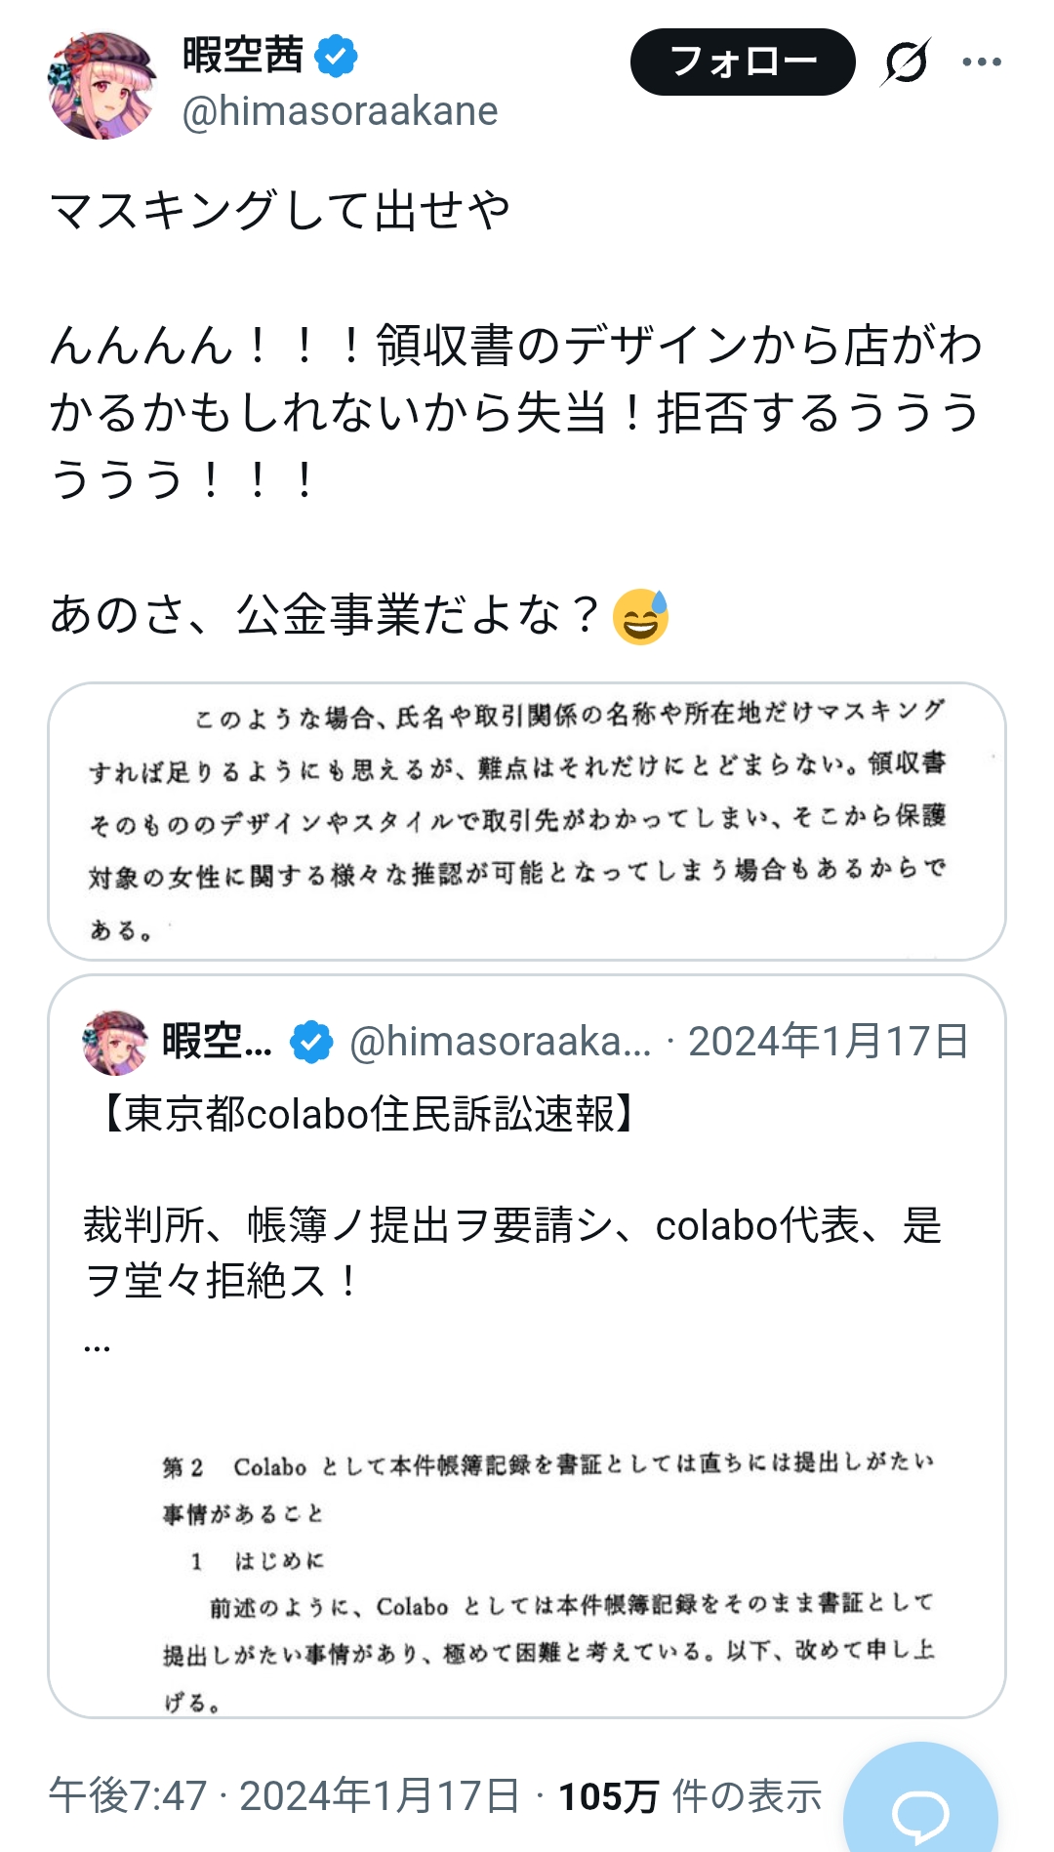Tap the small avatar in the quoted post

tap(115, 1042)
